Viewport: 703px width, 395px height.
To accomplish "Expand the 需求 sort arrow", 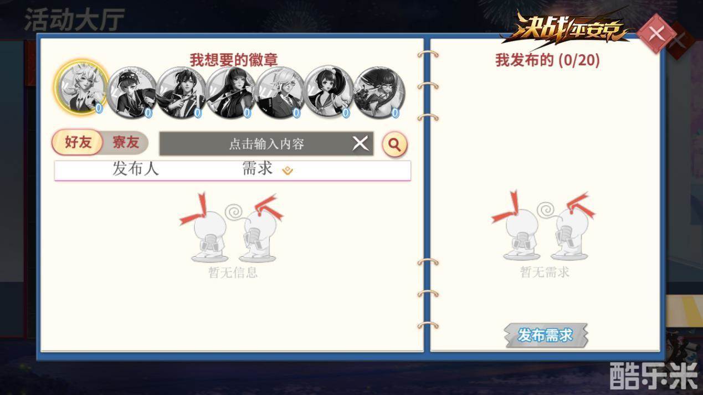I will (288, 170).
